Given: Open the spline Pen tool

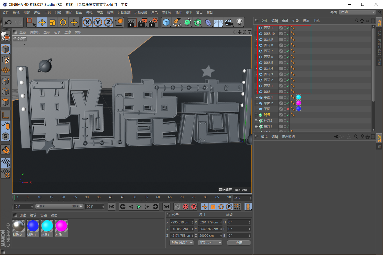Looking at the screenshot, I should (x=177, y=22).
